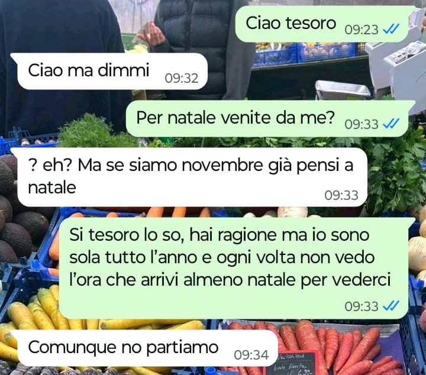The image size is (426, 375).
Task: Tap the 'Ciao tesoro' message bubble
Action: [x=323, y=24]
